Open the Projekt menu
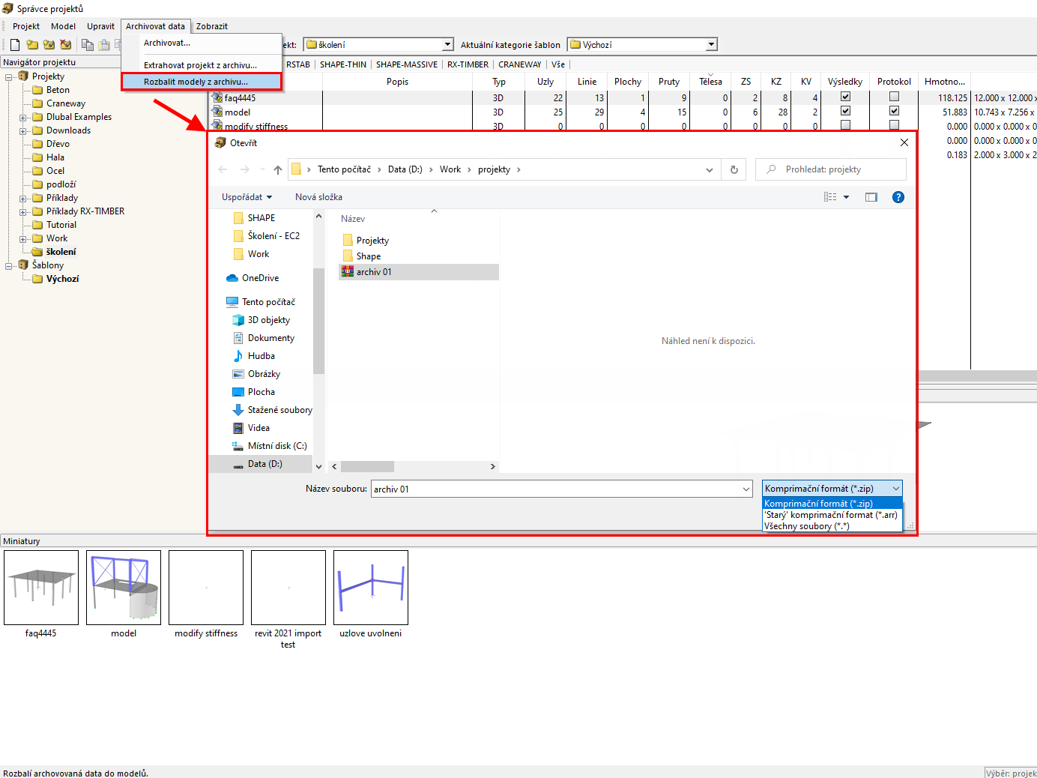1037x778 pixels. pyautogui.click(x=26, y=26)
